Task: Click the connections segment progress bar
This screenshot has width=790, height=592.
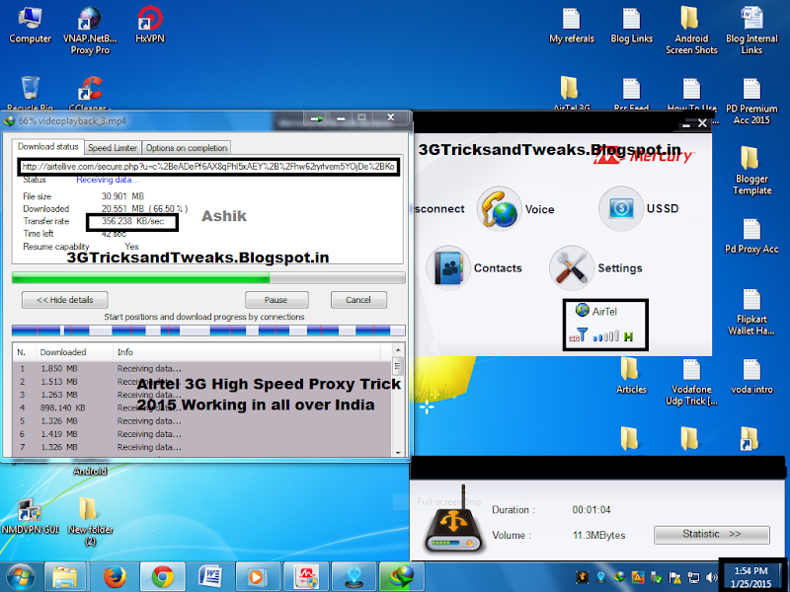Action: click(x=208, y=331)
